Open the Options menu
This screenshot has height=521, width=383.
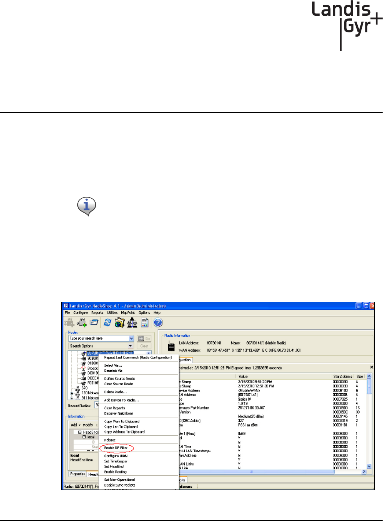point(144,313)
